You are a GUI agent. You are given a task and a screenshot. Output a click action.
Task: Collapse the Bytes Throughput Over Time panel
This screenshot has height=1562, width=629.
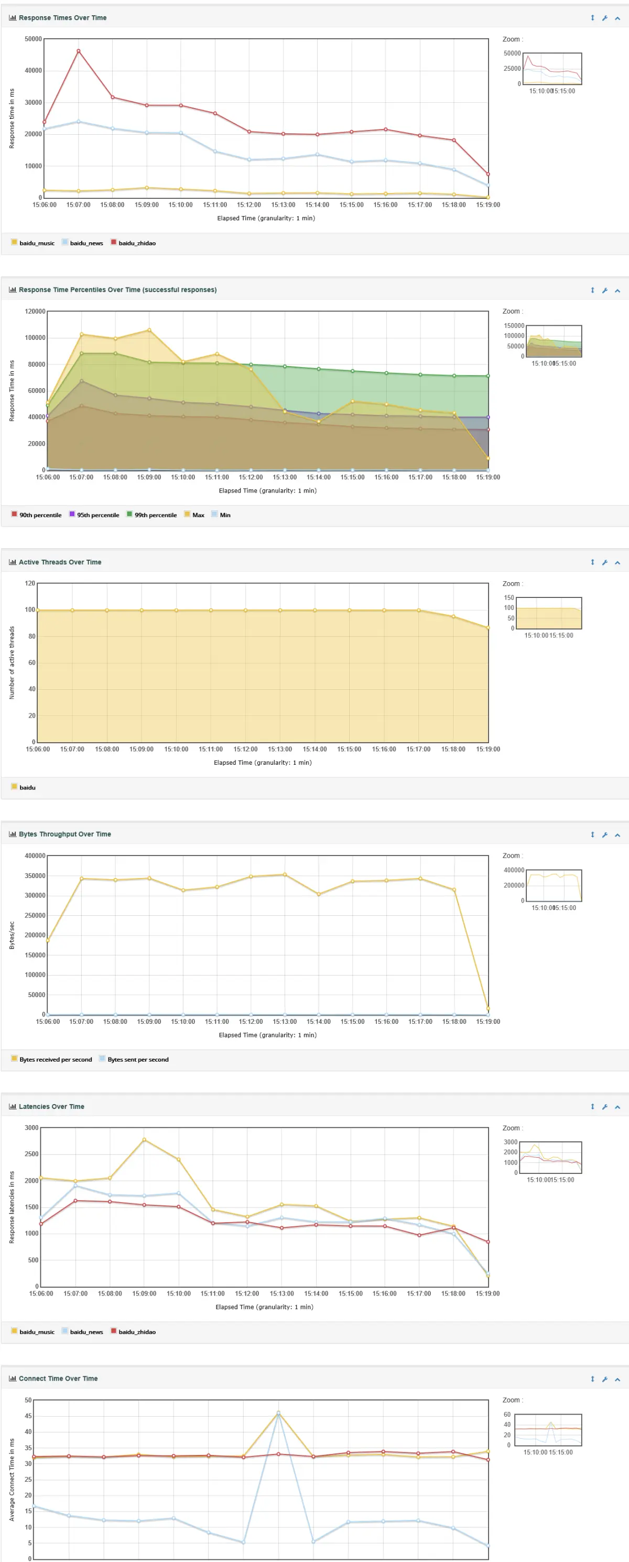click(x=617, y=835)
